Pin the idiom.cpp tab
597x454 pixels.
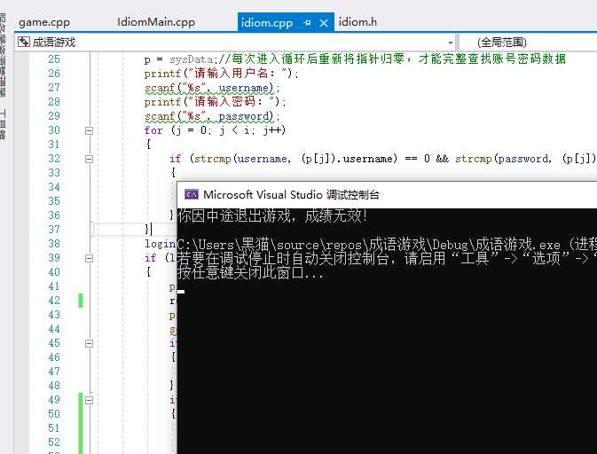tap(307, 23)
